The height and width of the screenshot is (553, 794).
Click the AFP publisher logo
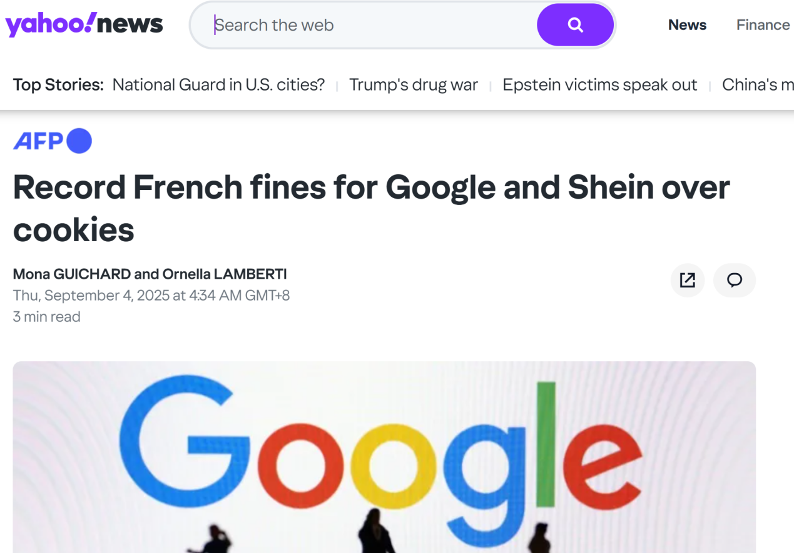pos(53,141)
